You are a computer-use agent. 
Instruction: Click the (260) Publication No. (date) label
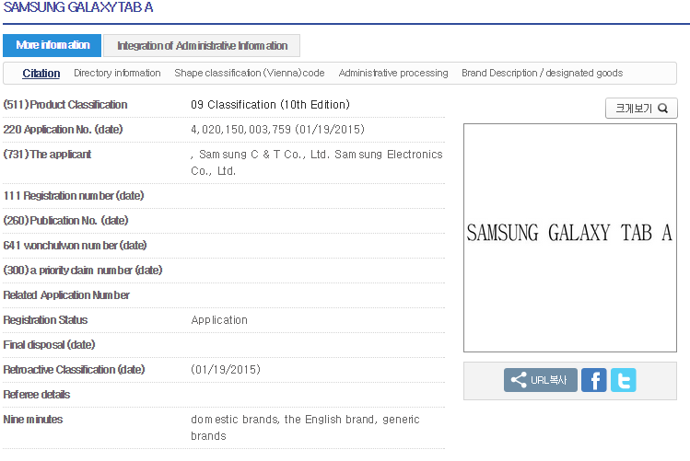(65, 221)
